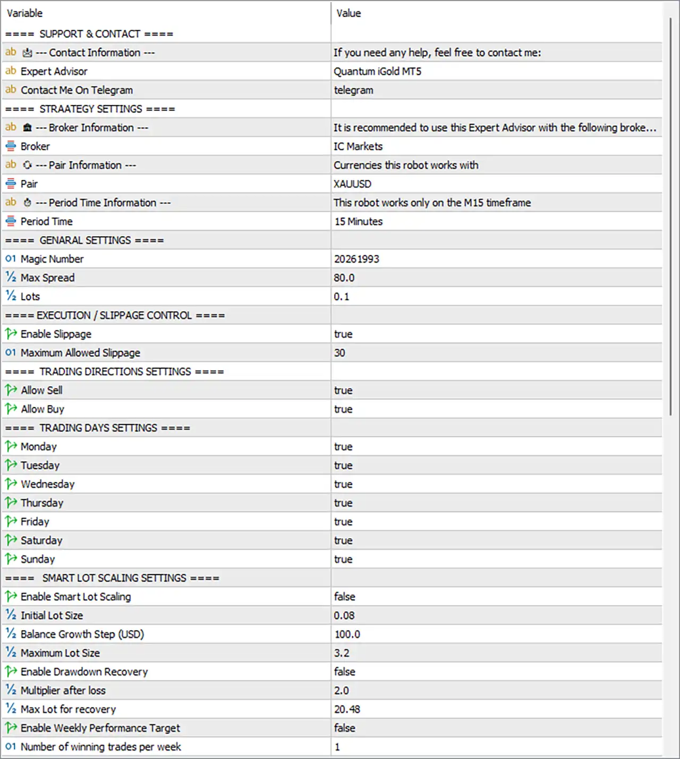Click the false value for Enable Smart Lot Scaling
Viewport: 680px width, 759px height.
pos(345,597)
